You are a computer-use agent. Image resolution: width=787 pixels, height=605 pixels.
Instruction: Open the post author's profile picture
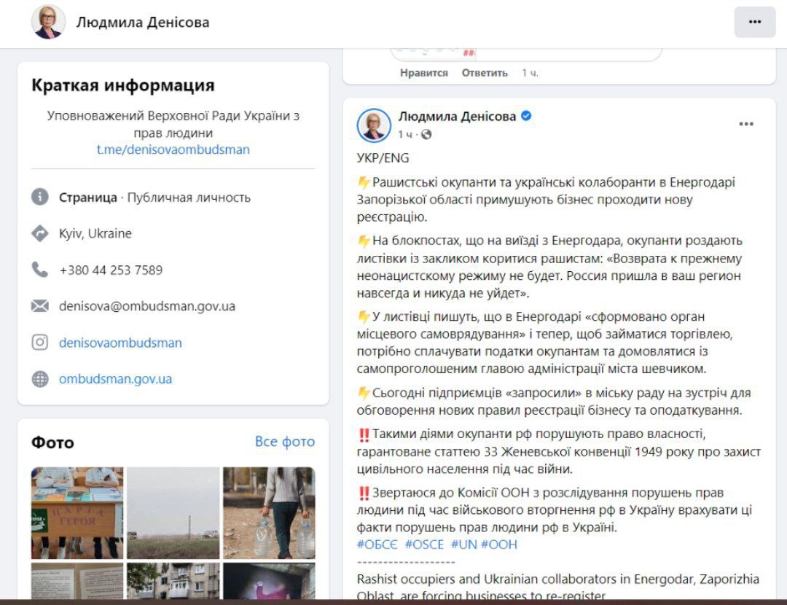click(x=374, y=125)
